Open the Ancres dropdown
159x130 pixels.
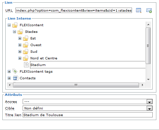pyautogui.click(x=149, y=102)
